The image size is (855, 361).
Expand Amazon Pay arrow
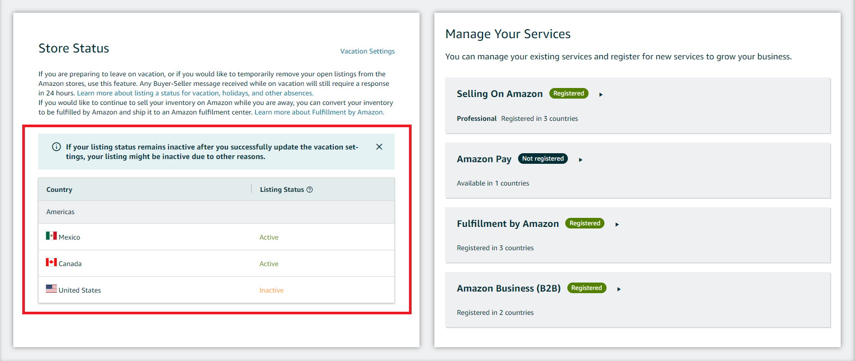click(x=581, y=160)
